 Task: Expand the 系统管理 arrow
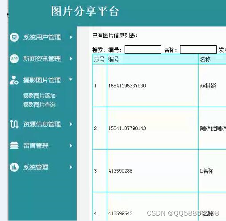point(71,167)
